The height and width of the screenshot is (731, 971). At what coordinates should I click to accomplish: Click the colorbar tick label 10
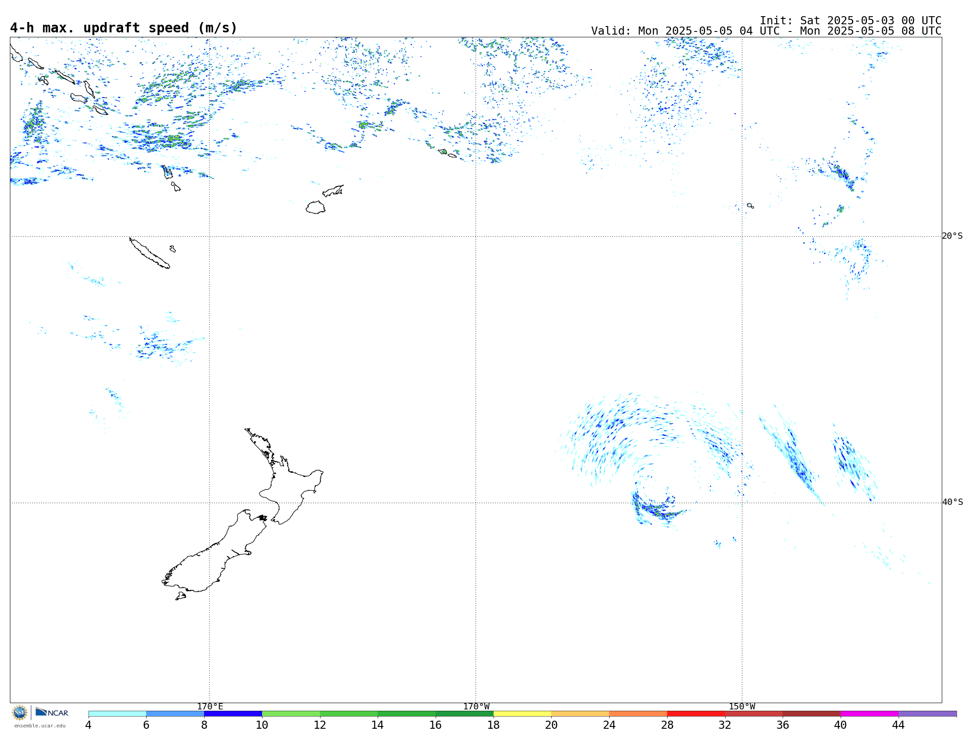coord(262,725)
